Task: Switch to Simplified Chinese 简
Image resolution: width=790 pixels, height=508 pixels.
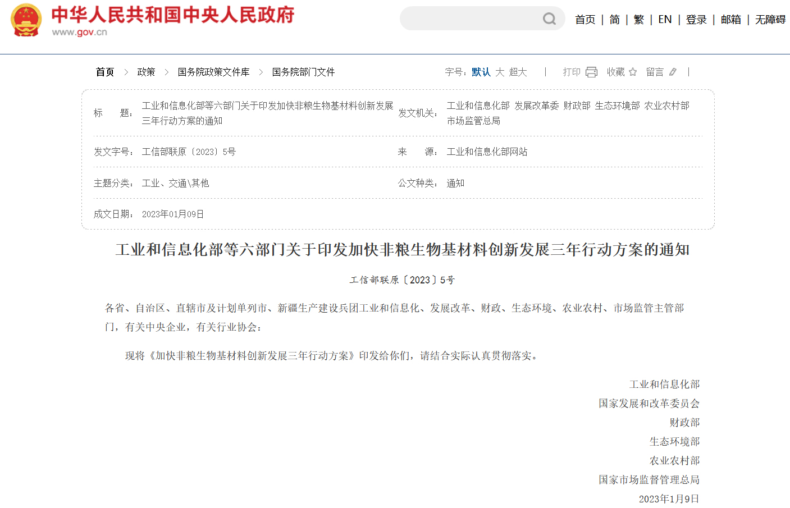Action: click(x=615, y=20)
